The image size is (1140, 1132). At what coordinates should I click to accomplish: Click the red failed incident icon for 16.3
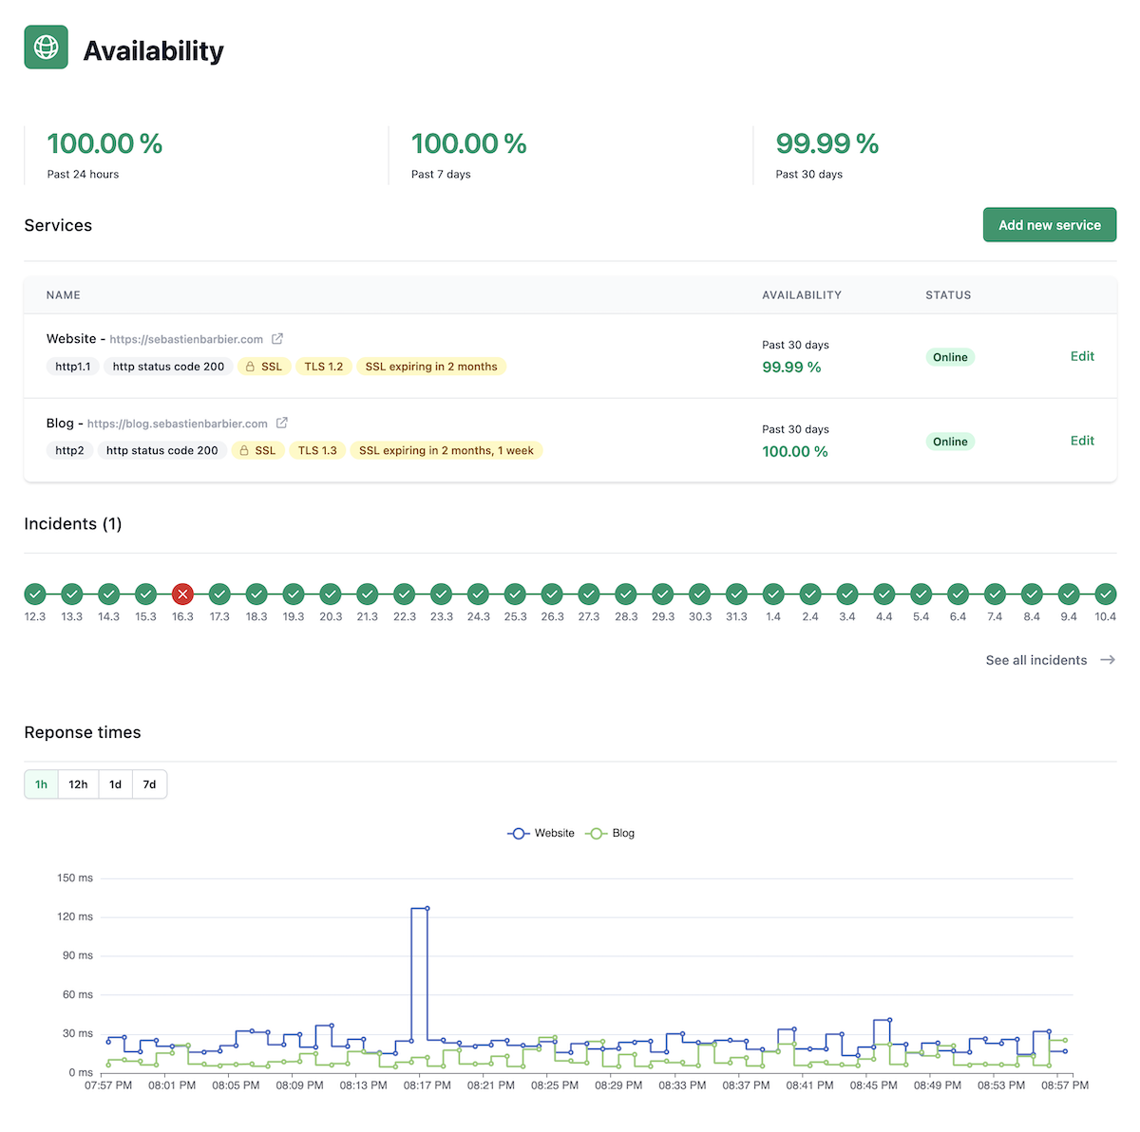click(x=182, y=594)
